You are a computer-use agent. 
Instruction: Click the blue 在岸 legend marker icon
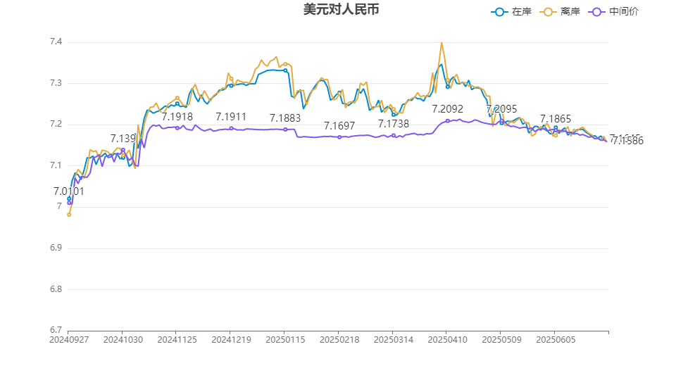click(500, 12)
